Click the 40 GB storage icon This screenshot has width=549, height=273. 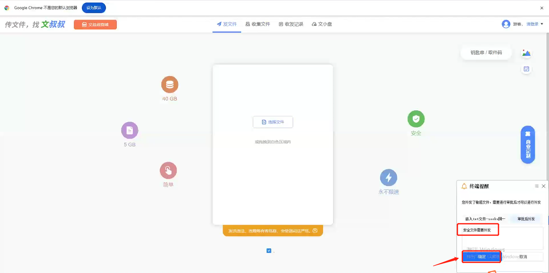coord(170,84)
